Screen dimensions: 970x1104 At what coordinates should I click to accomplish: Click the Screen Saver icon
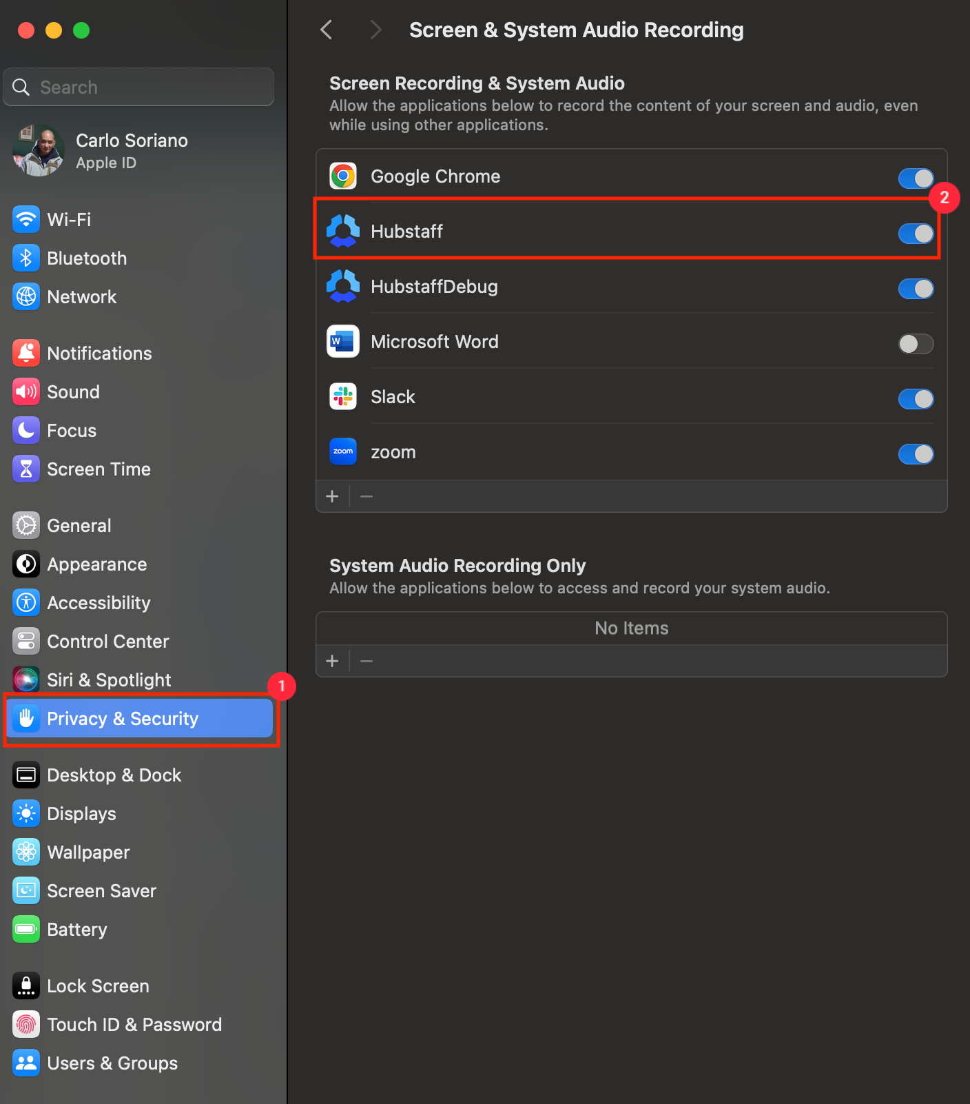pyautogui.click(x=26, y=891)
